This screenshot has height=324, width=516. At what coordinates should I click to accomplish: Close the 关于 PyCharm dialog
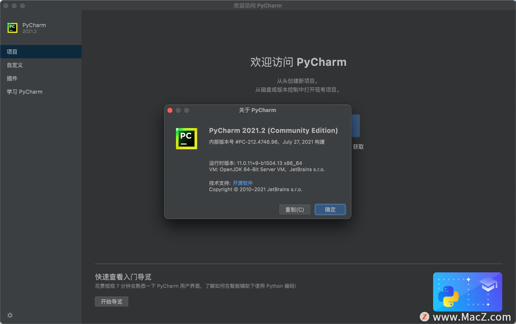(170, 110)
